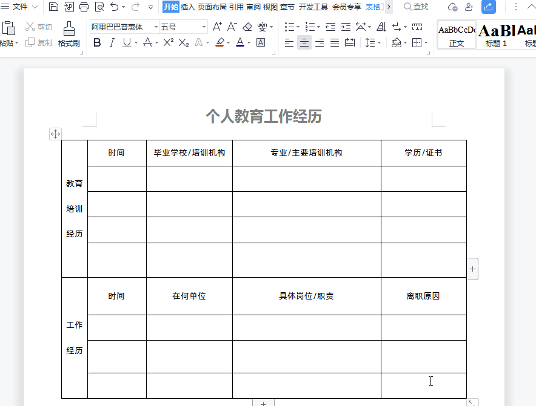The height and width of the screenshot is (406, 536).
Task: Open the collaboration user icon
Action: 469,7
